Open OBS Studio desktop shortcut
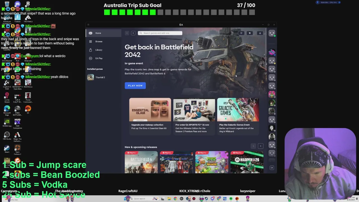The image size is (359, 202). click(7, 136)
